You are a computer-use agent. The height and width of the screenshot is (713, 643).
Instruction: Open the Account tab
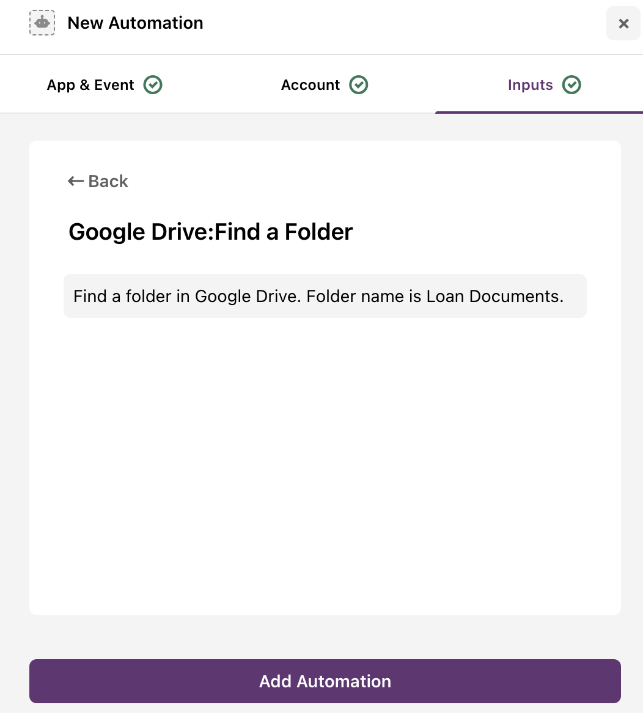click(325, 84)
